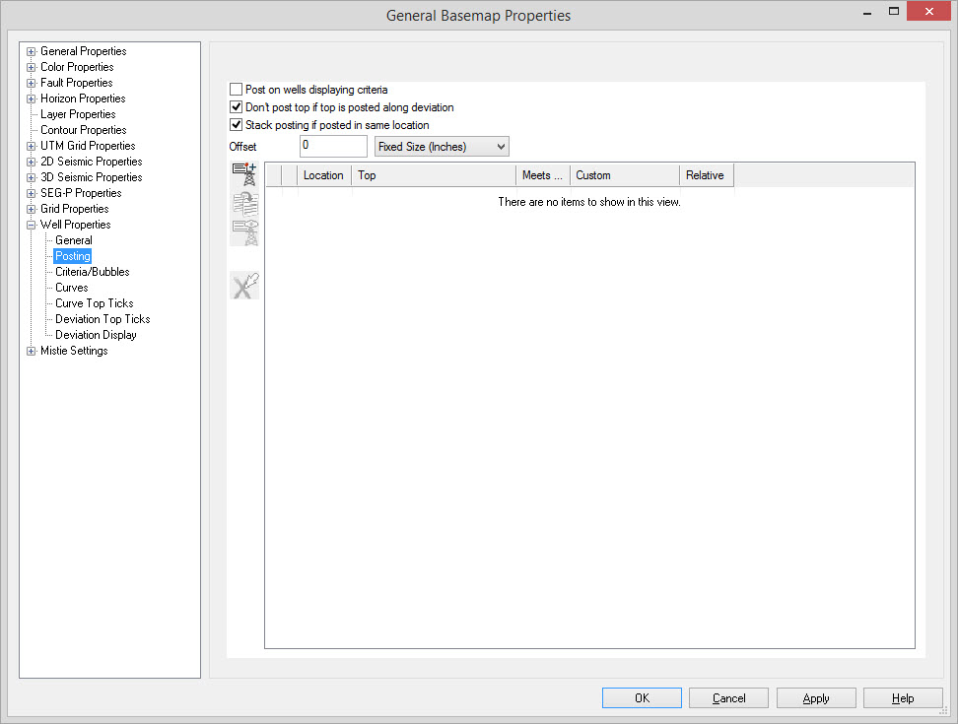Click the Cancel button

[x=728, y=698]
